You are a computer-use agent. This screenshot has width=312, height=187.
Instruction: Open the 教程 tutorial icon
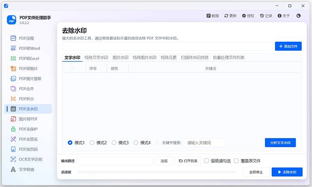(x=208, y=16)
